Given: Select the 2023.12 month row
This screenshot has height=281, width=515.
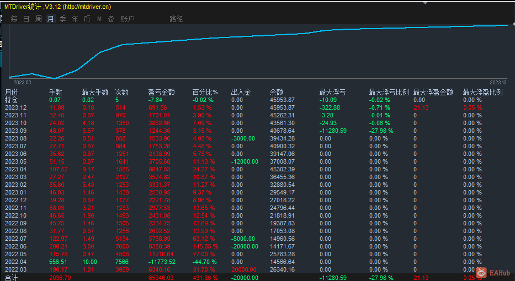Looking at the screenshot, I should [x=259, y=107].
